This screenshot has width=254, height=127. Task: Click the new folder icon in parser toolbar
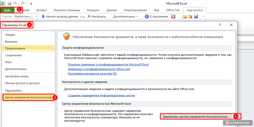[x=184, y=16]
